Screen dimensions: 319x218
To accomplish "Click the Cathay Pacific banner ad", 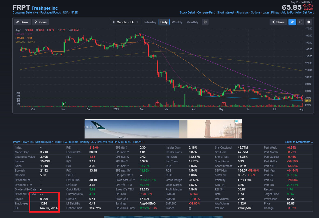I will (x=163, y=129).
